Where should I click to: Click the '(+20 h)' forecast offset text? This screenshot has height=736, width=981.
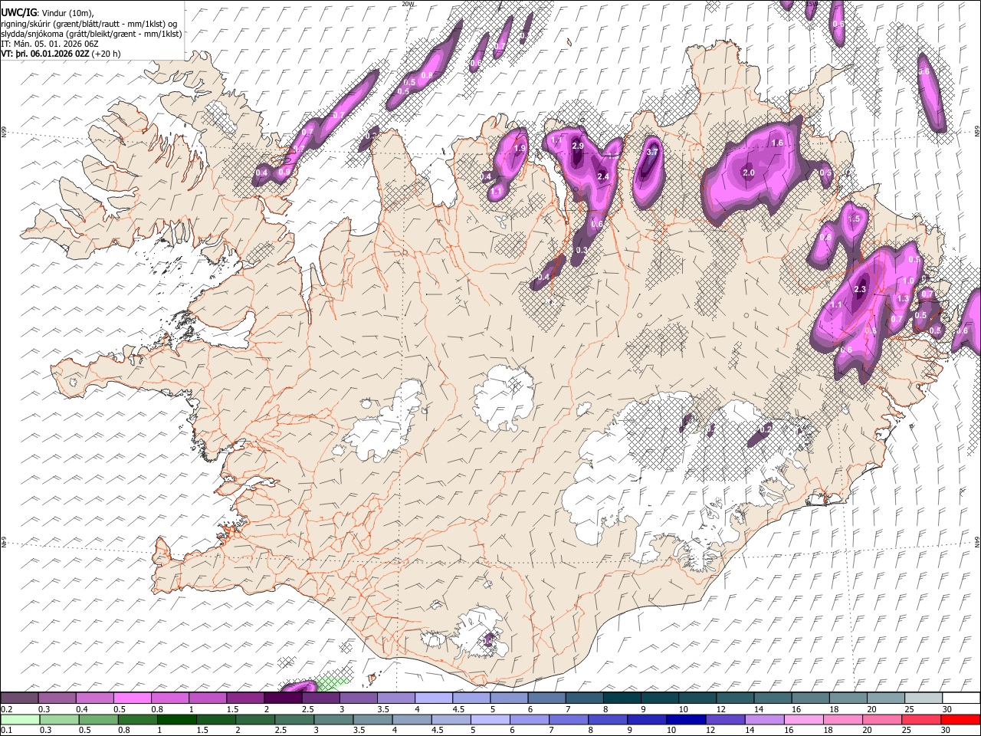coord(106,54)
